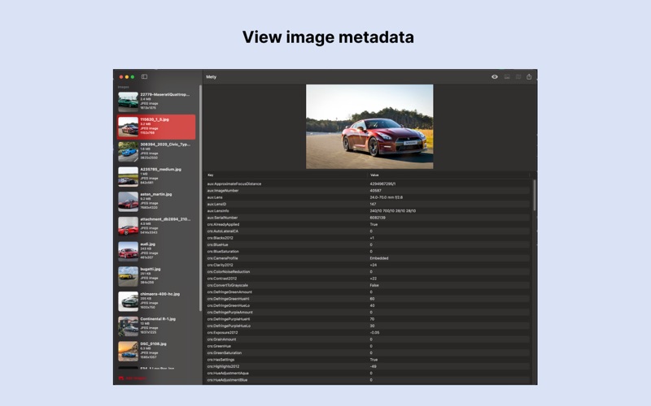Click the map view toolbar icon
Image resolution: width=651 pixels, height=406 pixels.
tap(518, 76)
